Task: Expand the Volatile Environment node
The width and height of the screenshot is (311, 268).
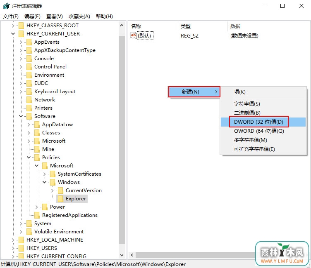Action: pyautogui.click(x=21, y=232)
